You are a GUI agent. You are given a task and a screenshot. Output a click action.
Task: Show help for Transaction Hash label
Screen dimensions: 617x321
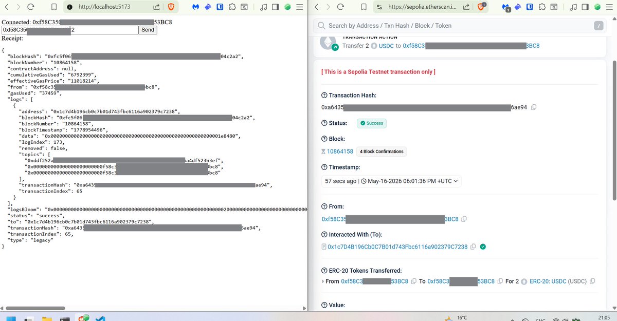[x=324, y=96]
